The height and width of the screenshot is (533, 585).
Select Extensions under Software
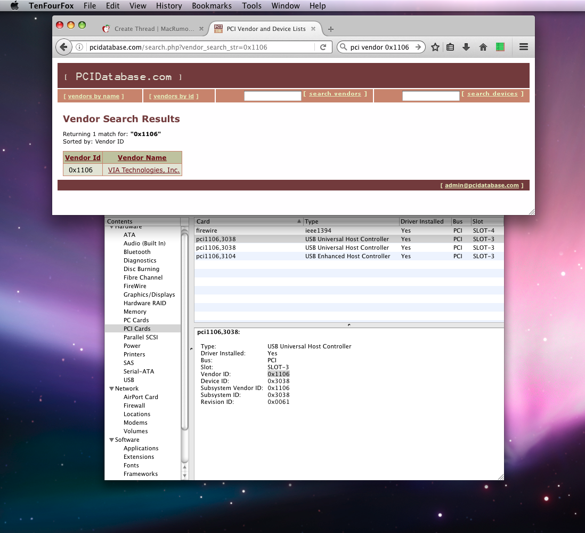(139, 457)
